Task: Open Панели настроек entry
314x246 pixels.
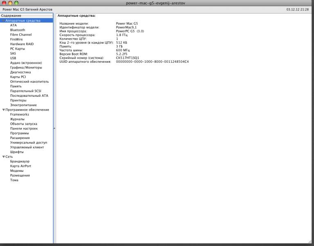Action: (x=24, y=128)
